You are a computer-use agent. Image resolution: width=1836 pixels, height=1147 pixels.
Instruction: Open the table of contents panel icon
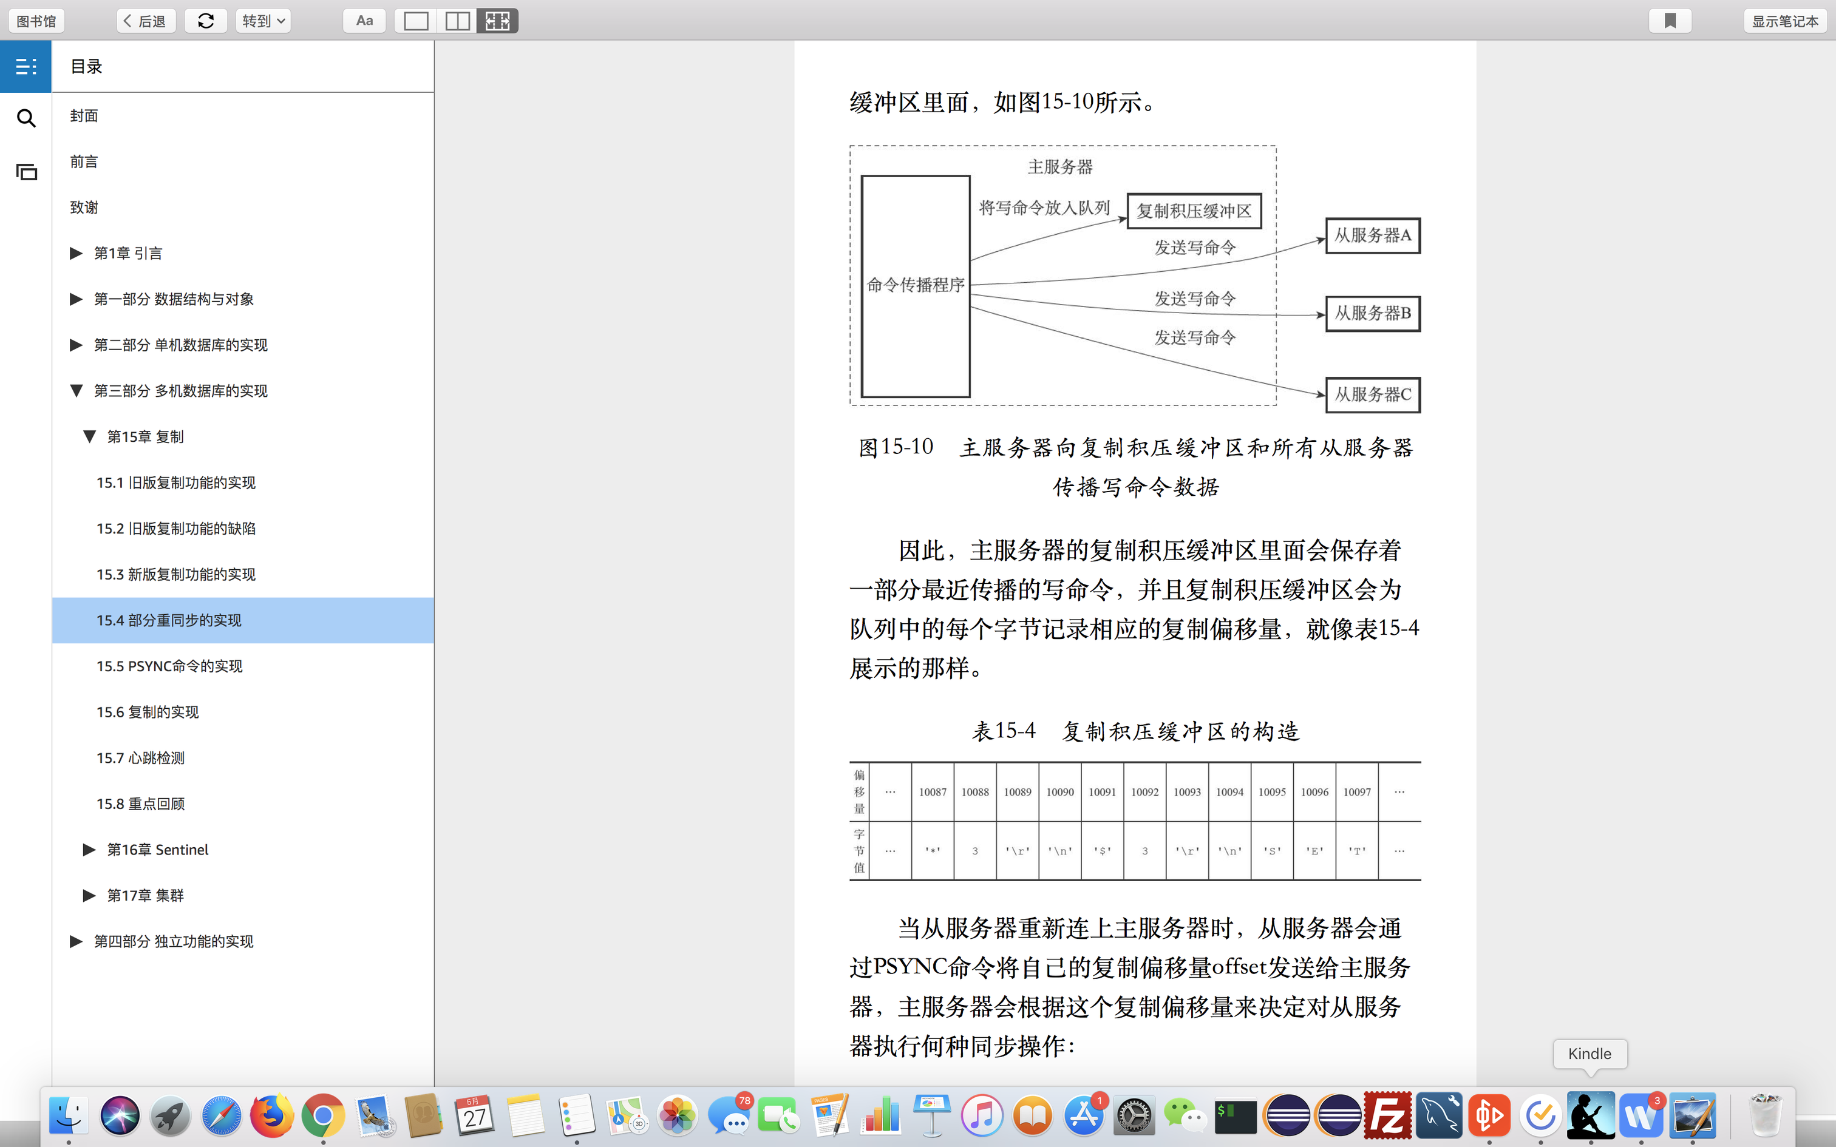point(25,67)
